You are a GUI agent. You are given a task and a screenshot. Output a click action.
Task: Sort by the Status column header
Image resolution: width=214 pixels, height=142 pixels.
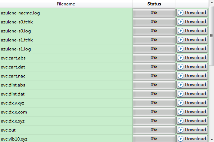[x=154, y=4]
